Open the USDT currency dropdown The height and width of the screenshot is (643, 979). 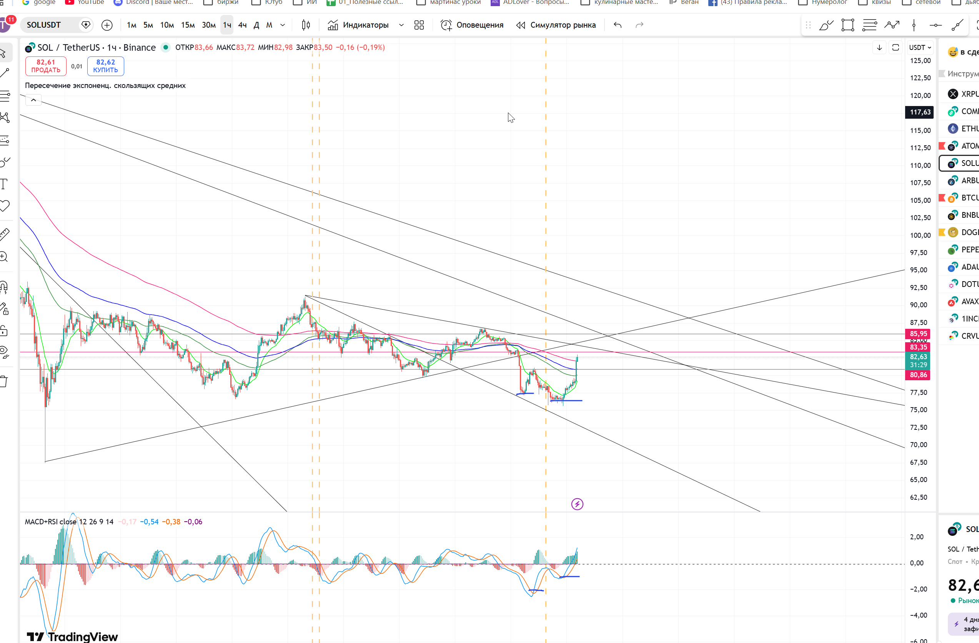(920, 48)
